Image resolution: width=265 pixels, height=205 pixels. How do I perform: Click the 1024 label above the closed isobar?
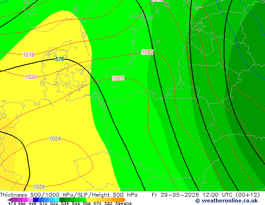pyautogui.click(x=55, y=139)
